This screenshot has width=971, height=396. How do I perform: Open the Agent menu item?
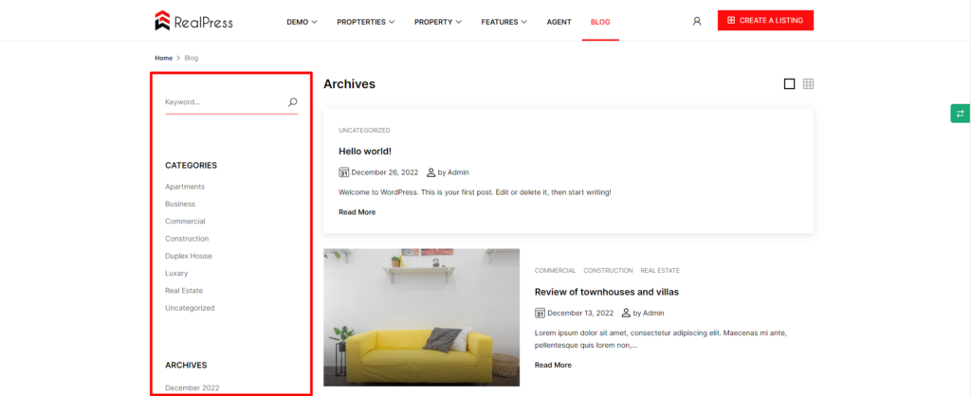click(559, 22)
